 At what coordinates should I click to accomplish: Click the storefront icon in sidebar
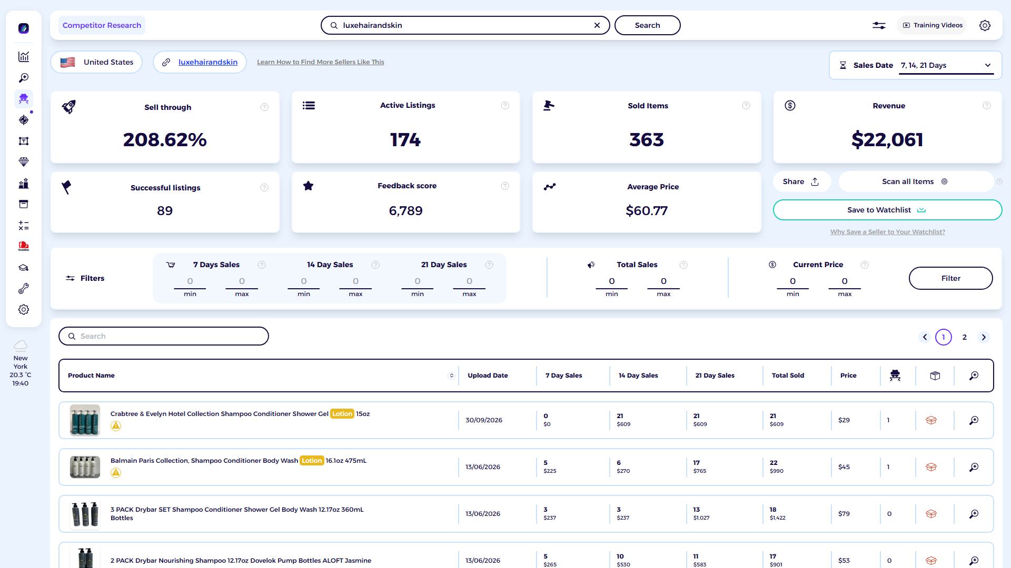pyautogui.click(x=24, y=204)
